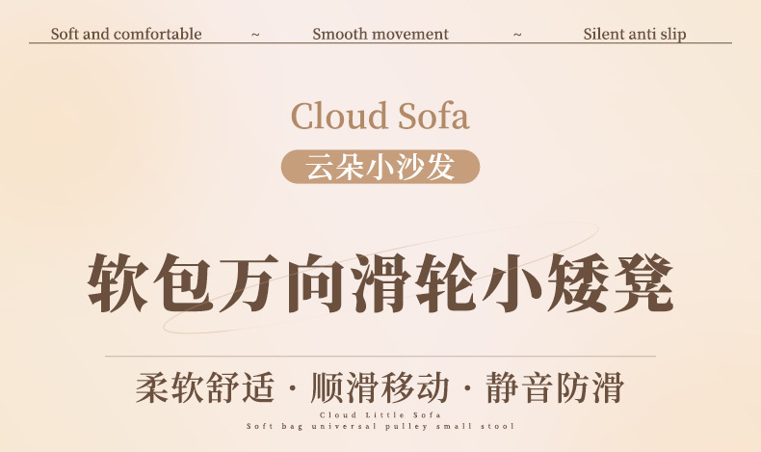This screenshot has width=761, height=452.
Task: Click the small "Cloud Little Sofa" caption
Action: 380,415
